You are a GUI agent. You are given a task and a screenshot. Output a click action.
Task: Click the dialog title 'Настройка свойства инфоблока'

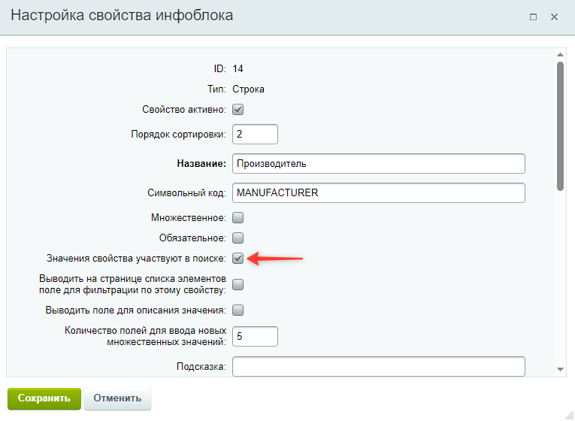click(x=122, y=16)
